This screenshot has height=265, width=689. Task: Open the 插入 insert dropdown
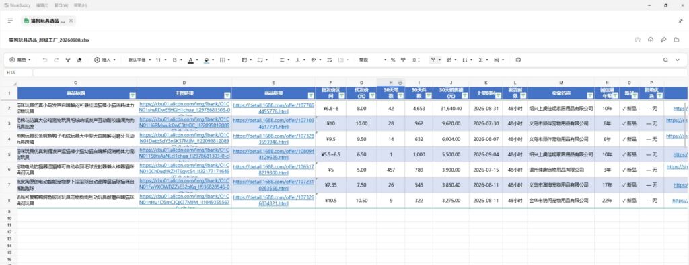105,60
